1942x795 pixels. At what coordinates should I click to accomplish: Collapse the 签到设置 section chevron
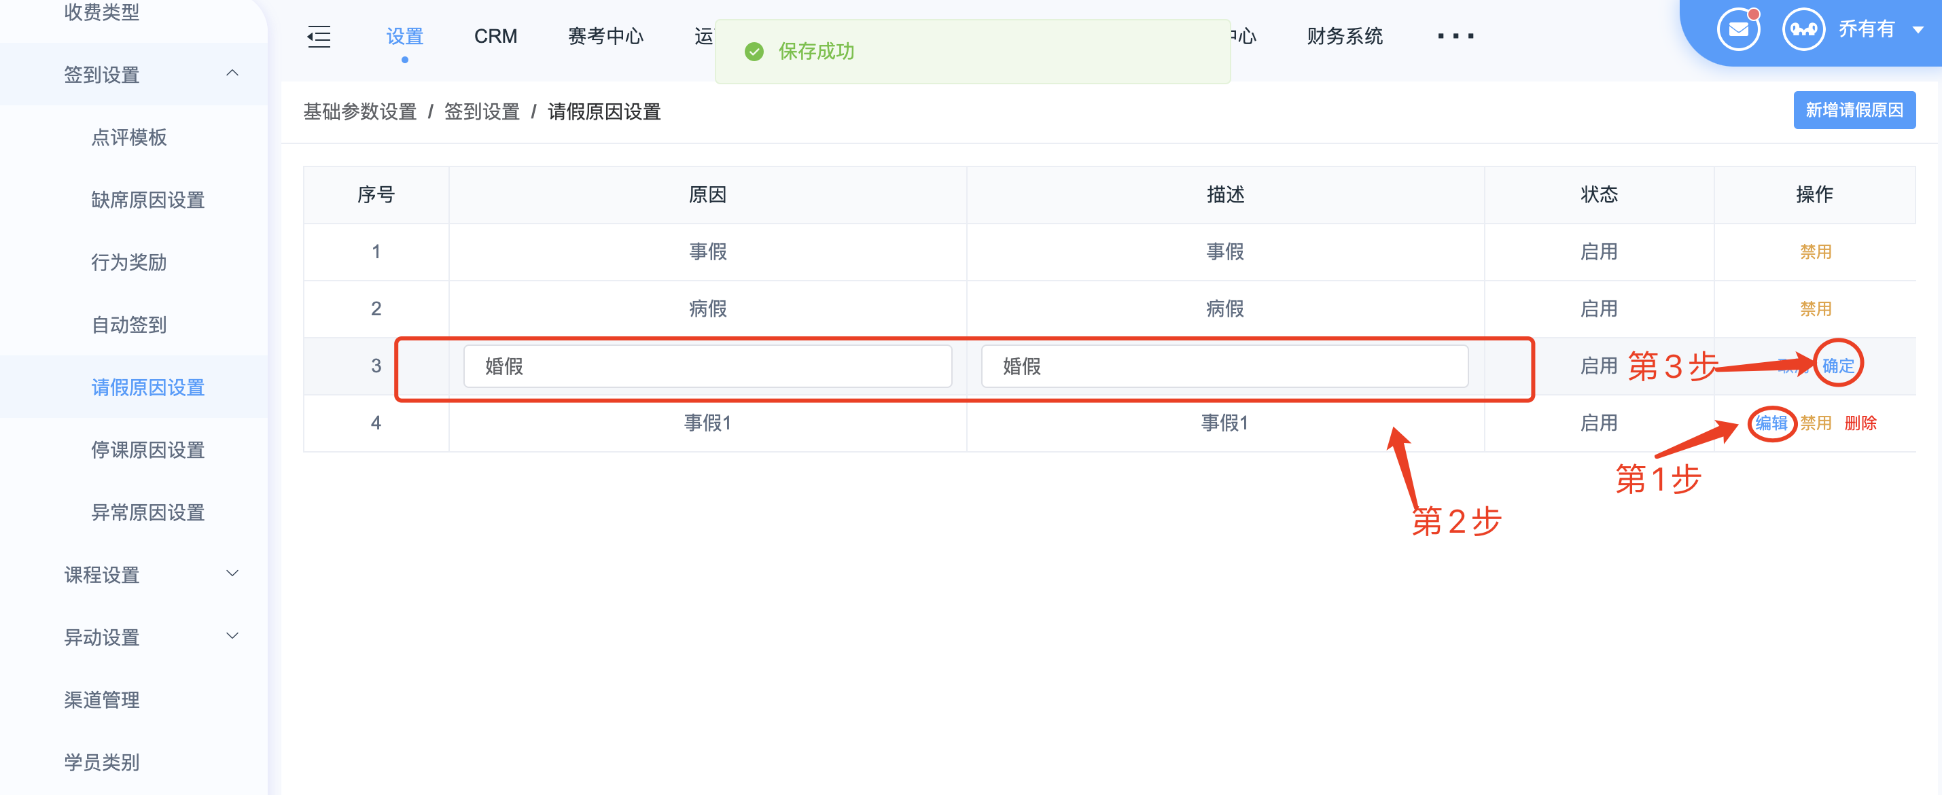pyautogui.click(x=232, y=73)
